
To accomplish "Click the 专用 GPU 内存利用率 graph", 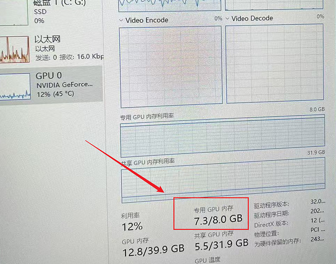I will [223, 136].
